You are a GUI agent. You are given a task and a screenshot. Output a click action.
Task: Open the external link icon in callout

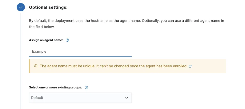pos(190,66)
